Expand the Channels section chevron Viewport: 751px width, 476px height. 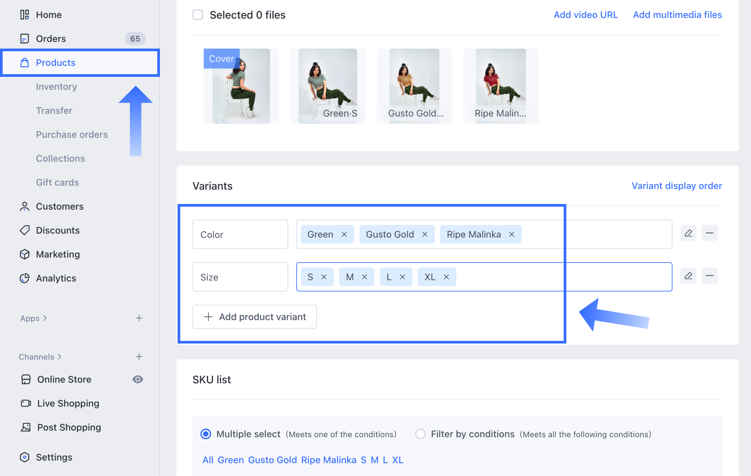click(x=59, y=356)
